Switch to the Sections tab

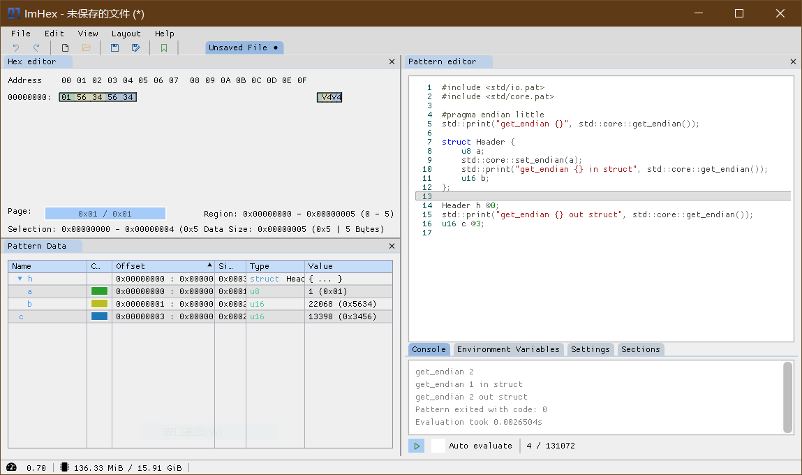pyautogui.click(x=640, y=349)
